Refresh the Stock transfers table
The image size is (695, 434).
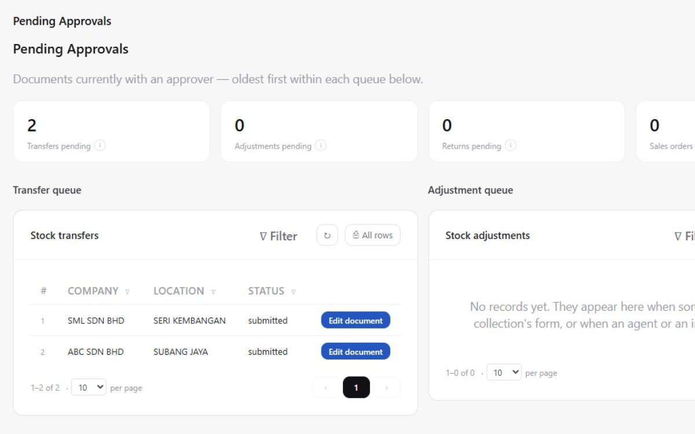(x=327, y=235)
